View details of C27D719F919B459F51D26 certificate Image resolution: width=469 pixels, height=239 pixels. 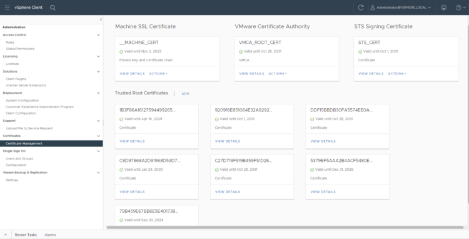point(228,191)
